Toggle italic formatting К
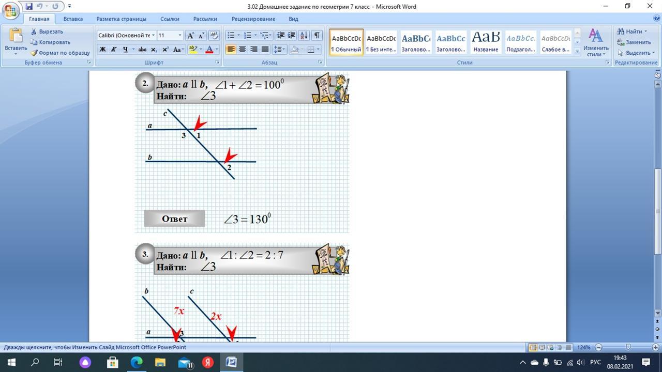This screenshot has width=662, height=372. click(x=114, y=50)
